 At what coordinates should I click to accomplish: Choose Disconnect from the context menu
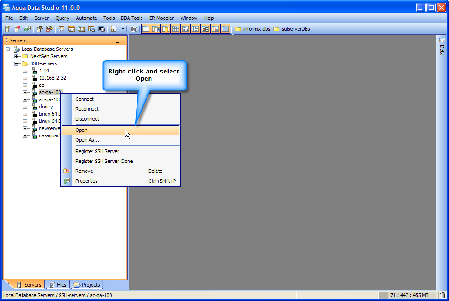point(120,119)
